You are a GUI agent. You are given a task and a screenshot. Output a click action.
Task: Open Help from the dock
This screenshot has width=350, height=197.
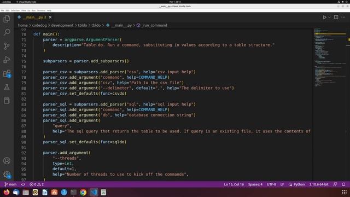(x=64, y=192)
